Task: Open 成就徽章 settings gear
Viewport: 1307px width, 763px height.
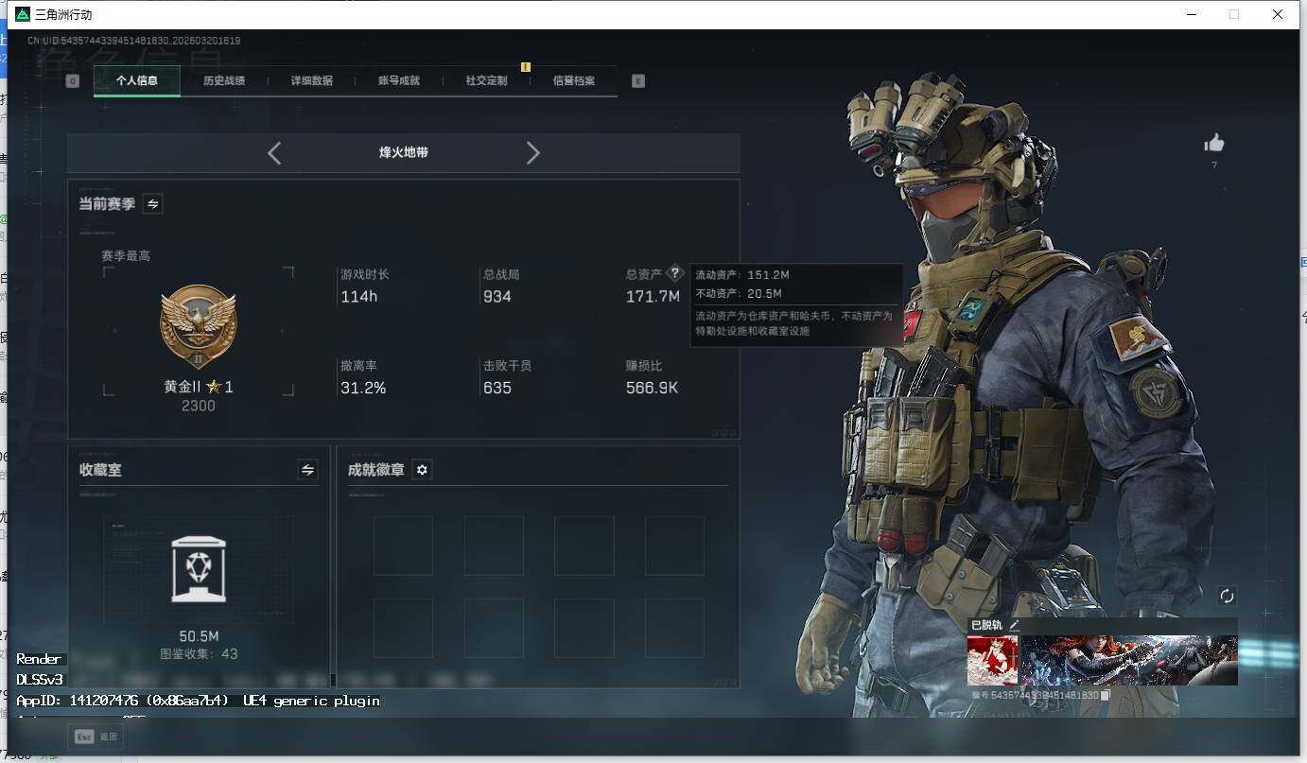Action: point(422,470)
